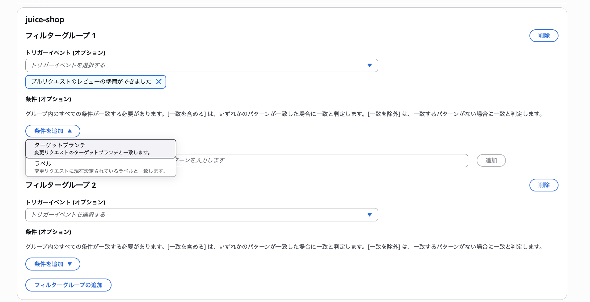
Task: Expand the 条件を追加 menu in フィルターグループ 2
Action: pyautogui.click(x=53, y=264)
